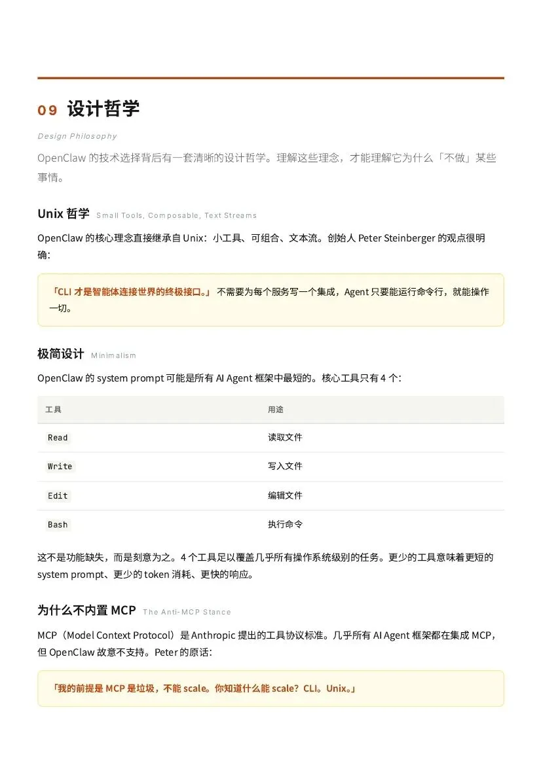
Task: Click The Anti-MCP Stance caption
Action: click(187, 612)
